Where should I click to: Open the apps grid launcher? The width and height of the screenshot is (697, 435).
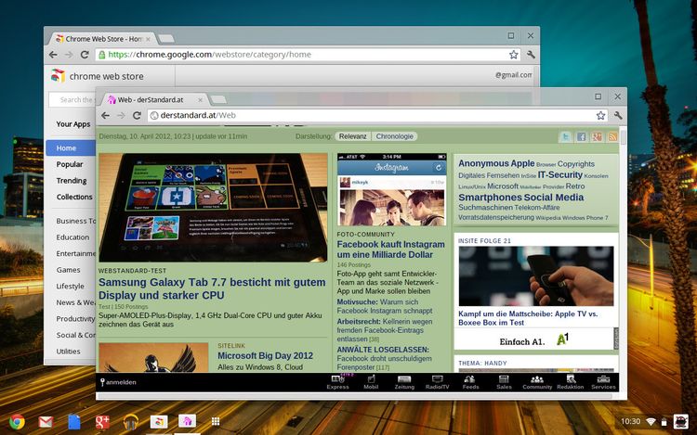[x=216, y=421]
